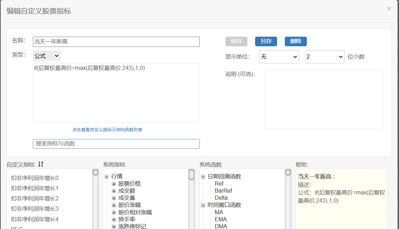Expand the 成交额 node
399x229 pixels.
point(114,191)
